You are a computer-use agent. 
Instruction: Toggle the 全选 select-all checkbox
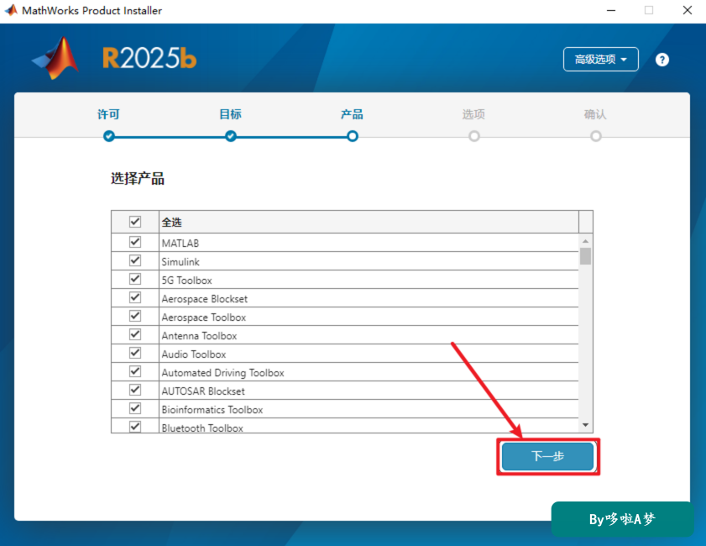135,222
